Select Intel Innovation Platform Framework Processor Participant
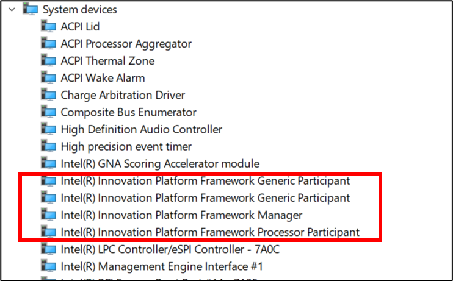The height and width of the screenshot is (281, 453). coord(210,232)
